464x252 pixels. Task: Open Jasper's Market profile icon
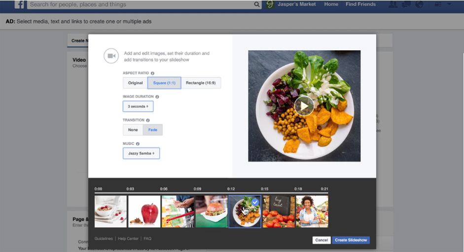[270, 4]
